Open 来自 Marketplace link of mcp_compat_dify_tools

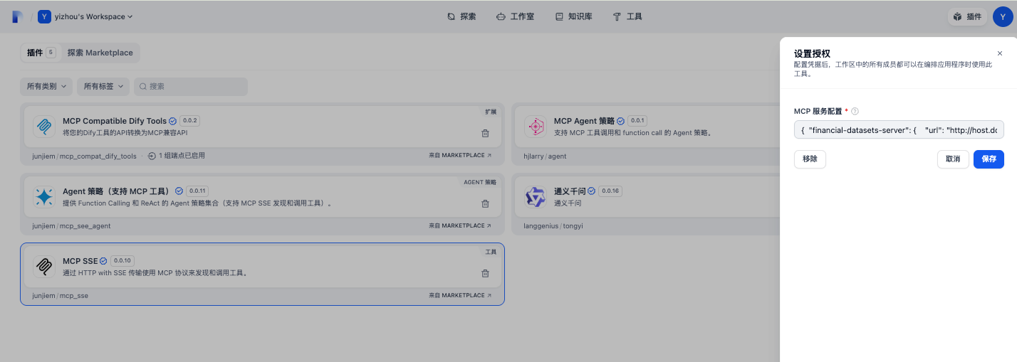[x=460, y=156]
